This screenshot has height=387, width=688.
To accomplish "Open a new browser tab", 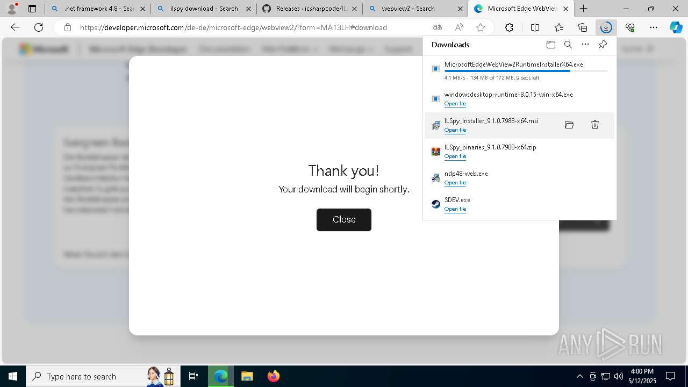I will click(584, 9).
